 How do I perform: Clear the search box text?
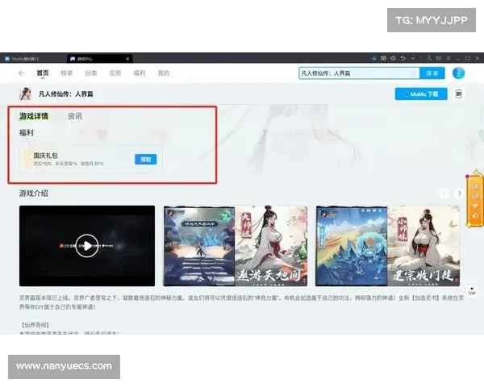click(414, 73)
